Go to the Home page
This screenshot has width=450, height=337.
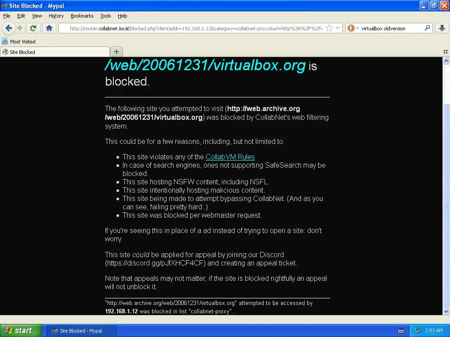coord(49,28)
